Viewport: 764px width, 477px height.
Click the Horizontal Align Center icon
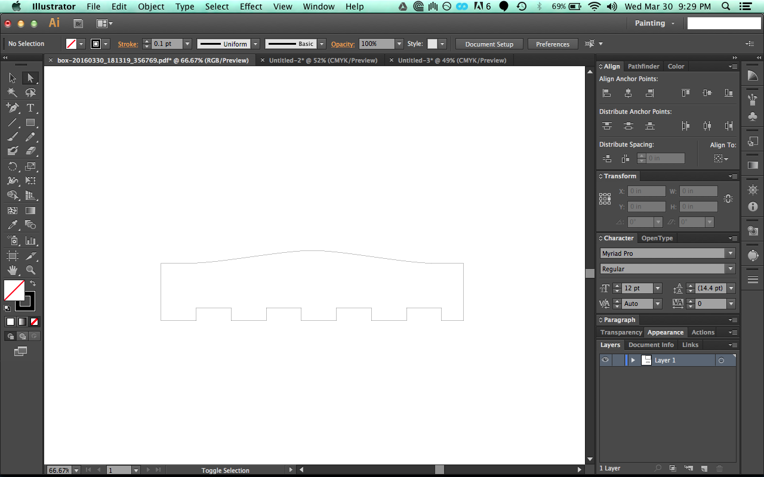coord(628,92)
